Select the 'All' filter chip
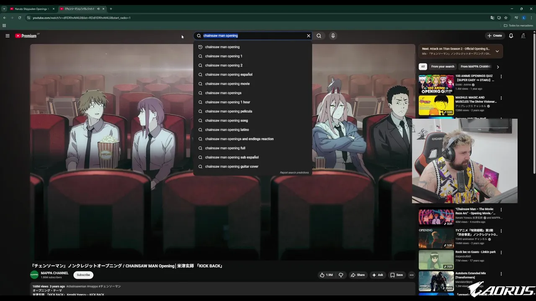The image size is (536, 301). point(423,66)
